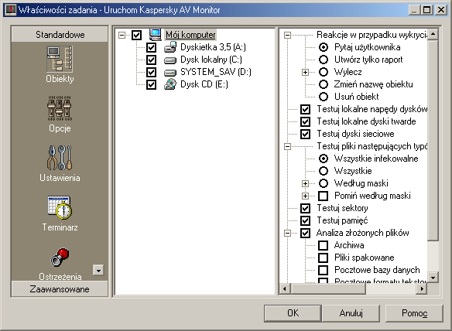Click the horizontal scrollbar thumb
This screenshot has width=452, height=331.
328,288
